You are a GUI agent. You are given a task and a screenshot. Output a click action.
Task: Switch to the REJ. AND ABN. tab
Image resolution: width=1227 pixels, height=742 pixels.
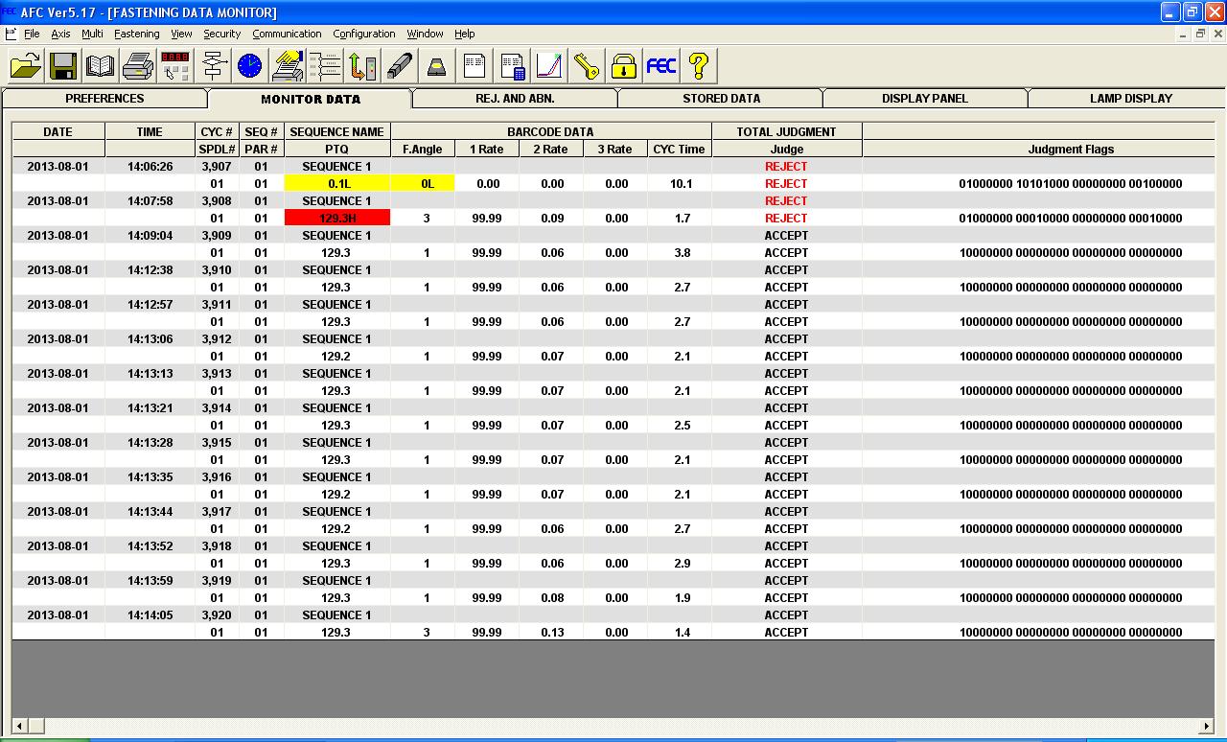tap(515, 98)
